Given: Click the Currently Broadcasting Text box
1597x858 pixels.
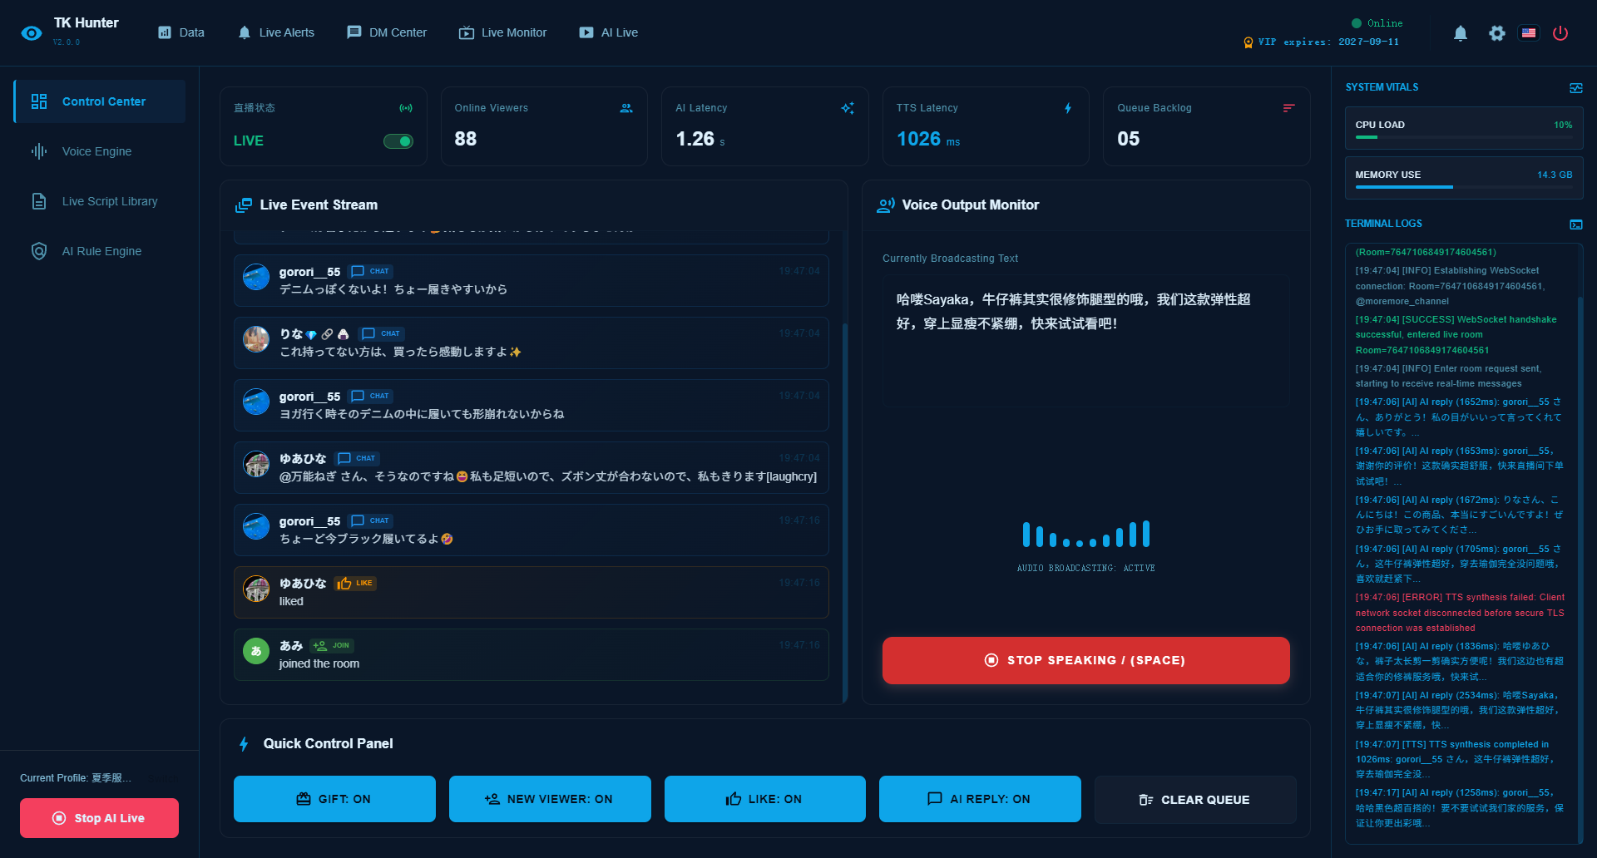Looking at the screenshot, I should click(x=1086, y=341).
